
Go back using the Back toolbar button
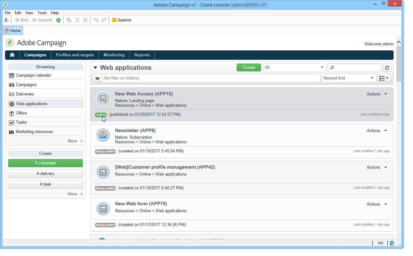(22, 20)
